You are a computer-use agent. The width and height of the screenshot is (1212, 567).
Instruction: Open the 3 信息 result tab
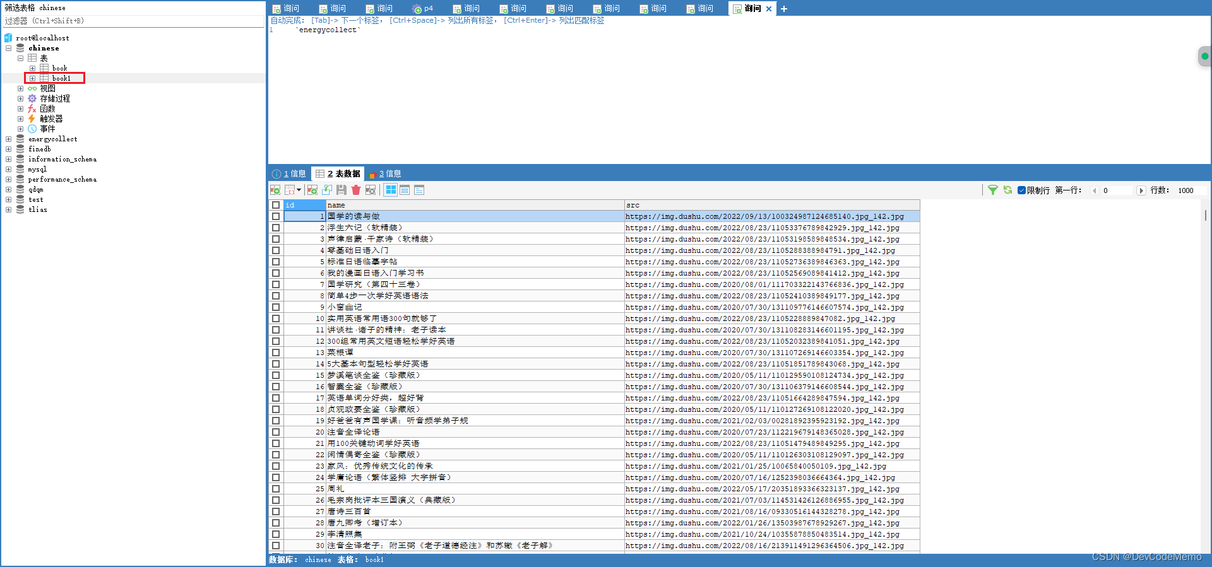pyautogui.click(x=385, y=173)
